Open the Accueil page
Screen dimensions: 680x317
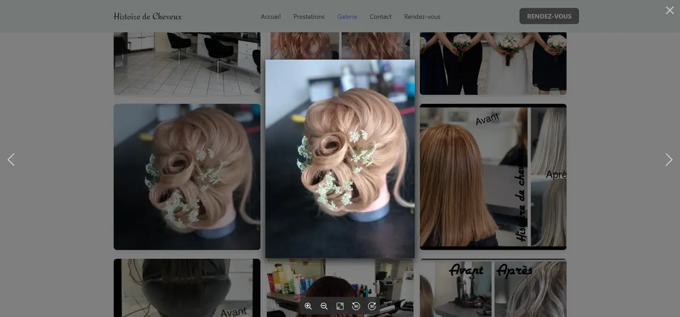click(x=270, y=16)
